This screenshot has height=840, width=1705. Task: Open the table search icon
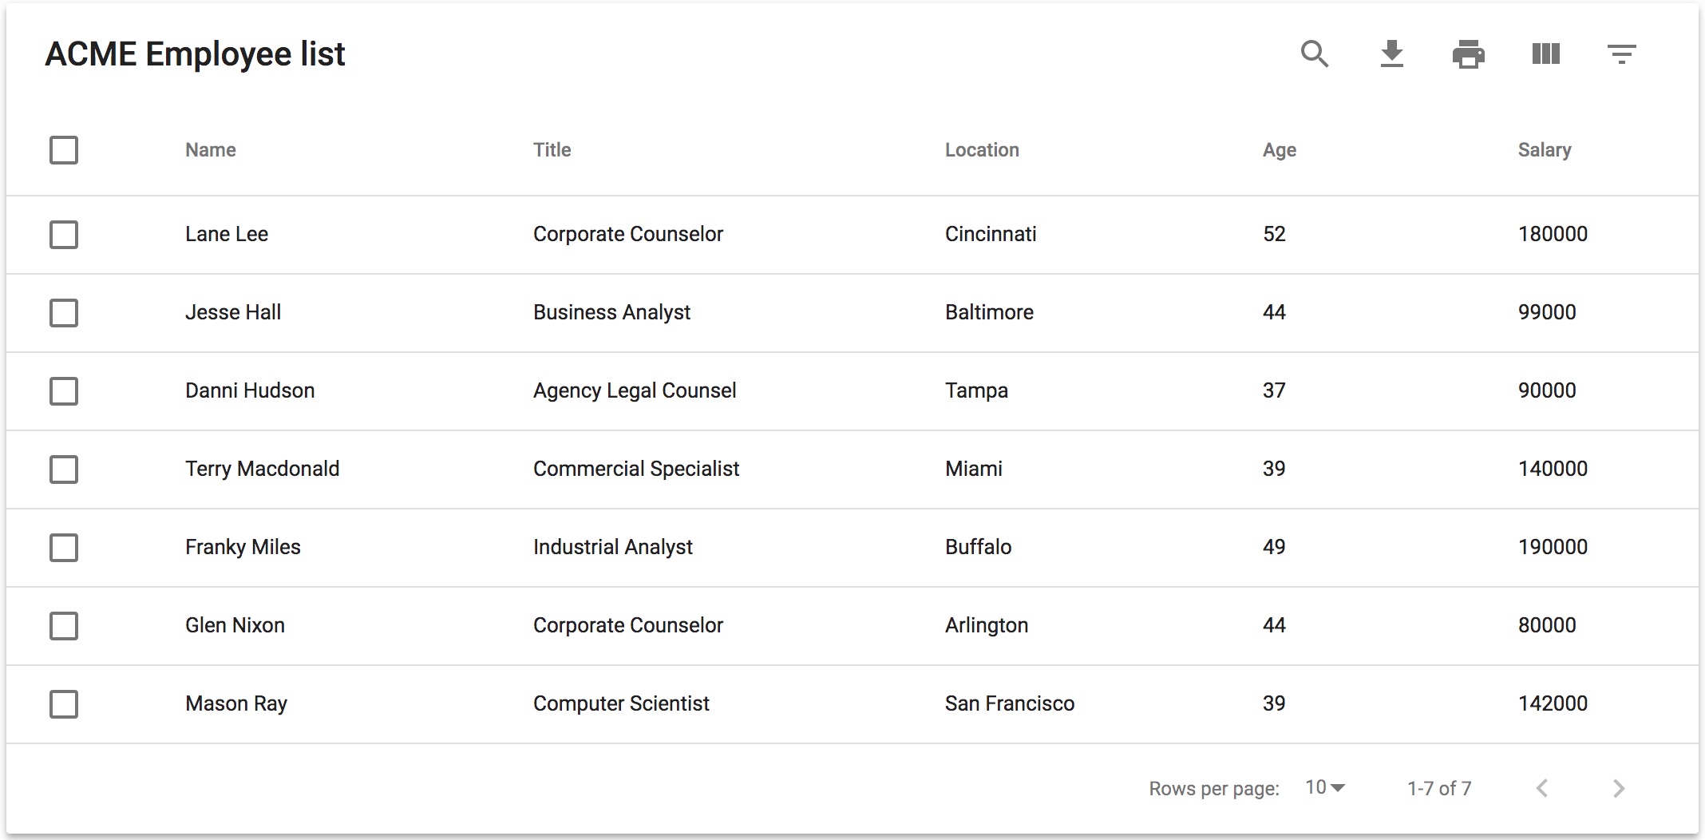click(x=1314, y=54)
